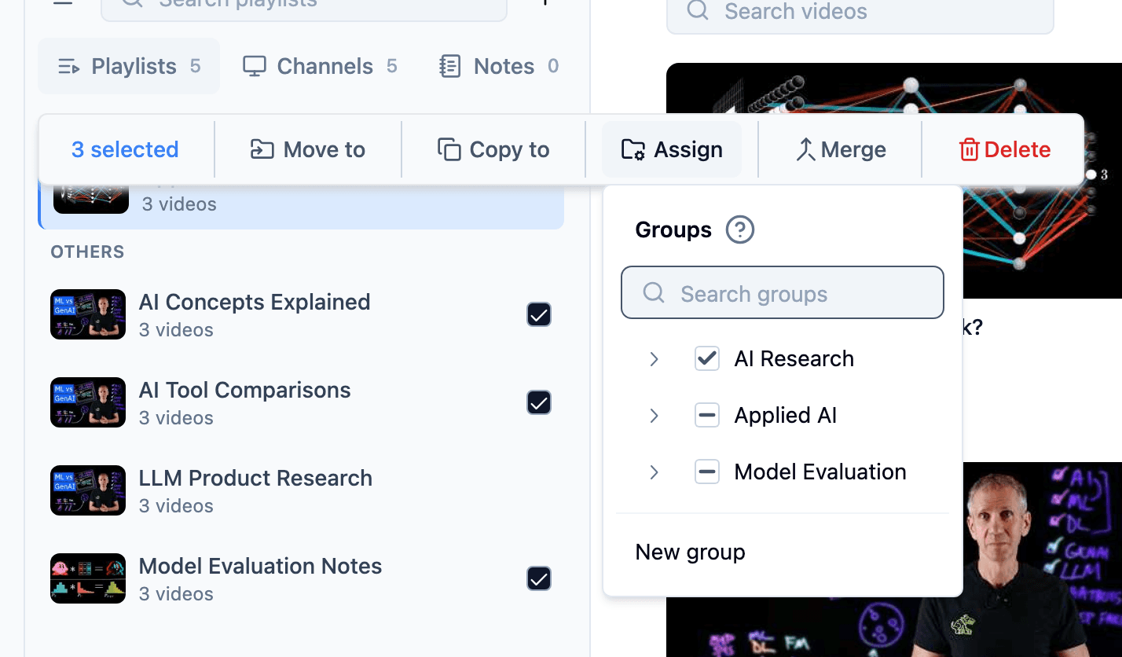Open the AI Tool Comparisons thumbnail

coord(88,402)
